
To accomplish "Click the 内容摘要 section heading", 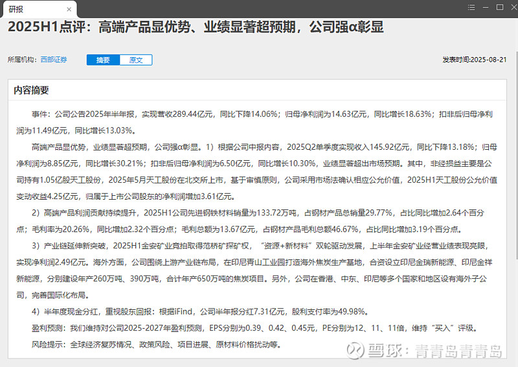I will pyautogui.click(x=31, y=90).
